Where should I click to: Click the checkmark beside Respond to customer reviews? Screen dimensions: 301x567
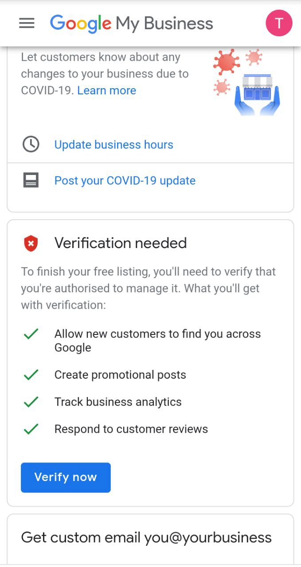coord(31,429)
